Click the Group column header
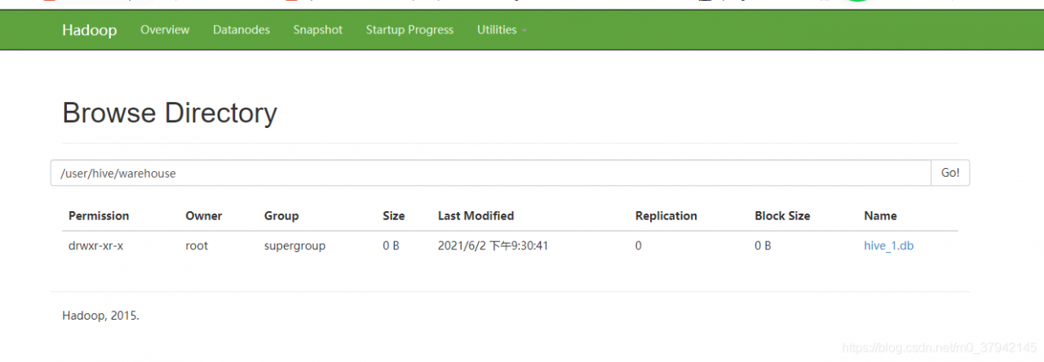 [x=281, y=216]
